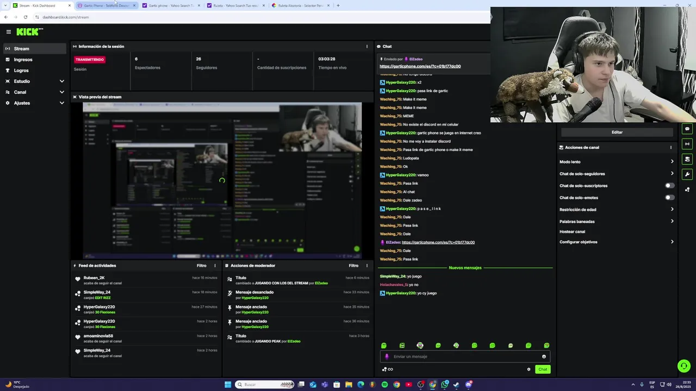Select Logros in the left sidebar
Image resolution: width=696 pixels, height=391 pixels.
tap(34, 71)
